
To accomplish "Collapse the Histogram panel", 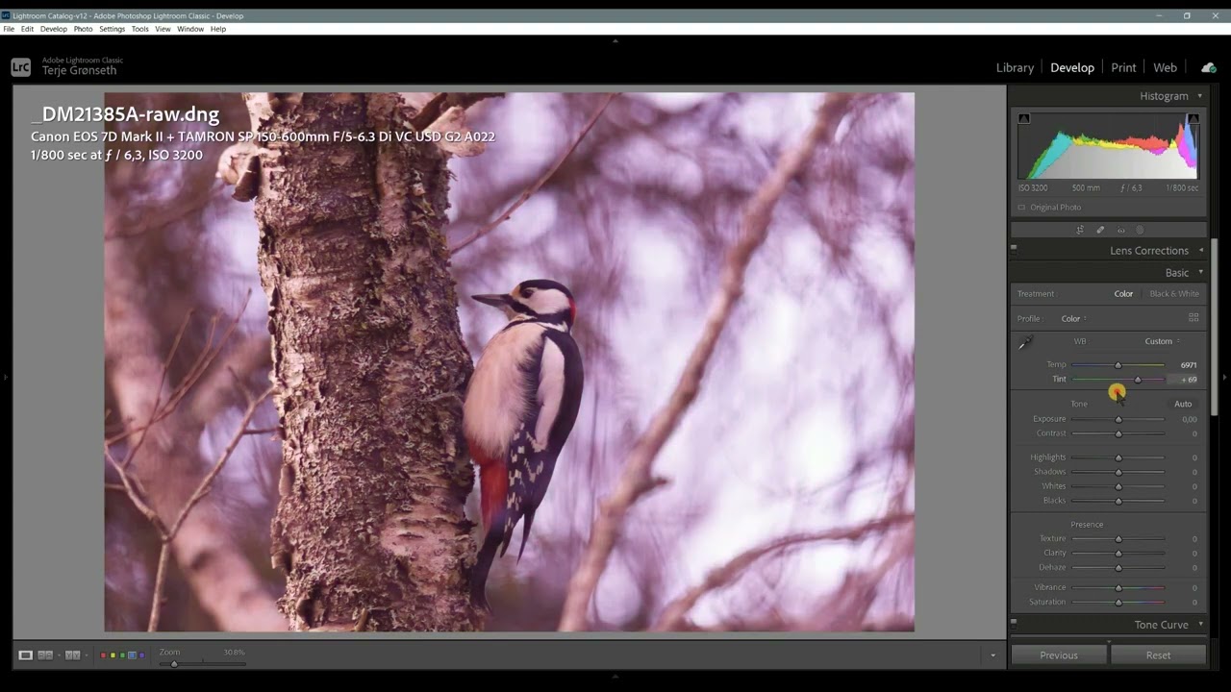I will pyautogui.click(x=1199, y=96).
